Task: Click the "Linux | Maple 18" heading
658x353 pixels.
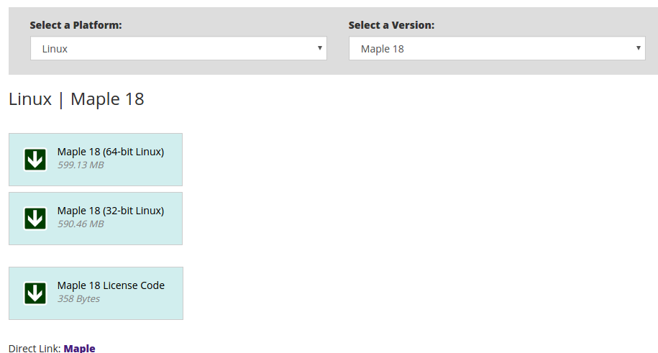Action: [76, 99]
